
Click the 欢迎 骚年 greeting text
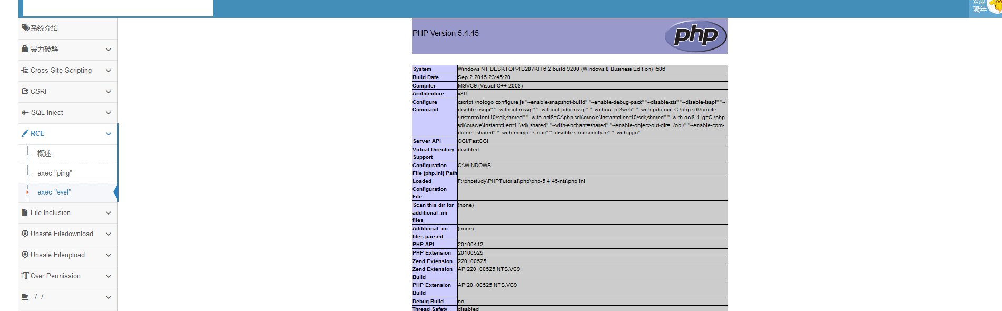point(979,6)
